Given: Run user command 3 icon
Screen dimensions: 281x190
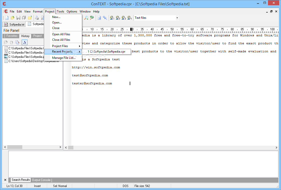Looking at the screenshot, I should 124,18.
